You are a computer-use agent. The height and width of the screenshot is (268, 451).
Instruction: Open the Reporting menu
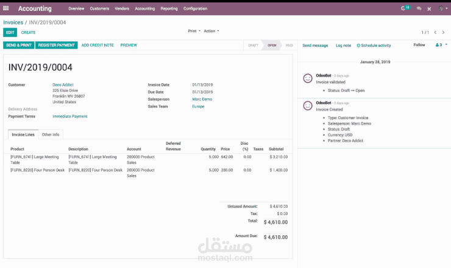click(x=169, y=9)
